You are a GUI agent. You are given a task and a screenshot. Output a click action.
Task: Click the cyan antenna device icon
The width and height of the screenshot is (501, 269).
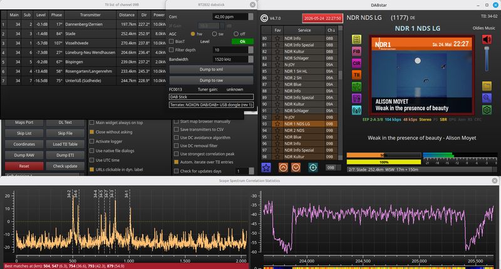[356, 110]
